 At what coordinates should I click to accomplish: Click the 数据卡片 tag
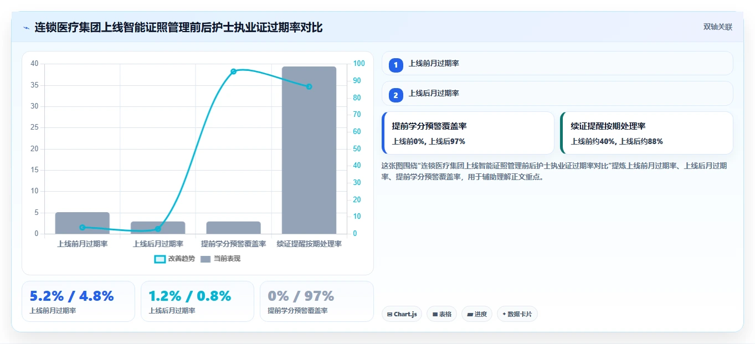click(517, 314)
